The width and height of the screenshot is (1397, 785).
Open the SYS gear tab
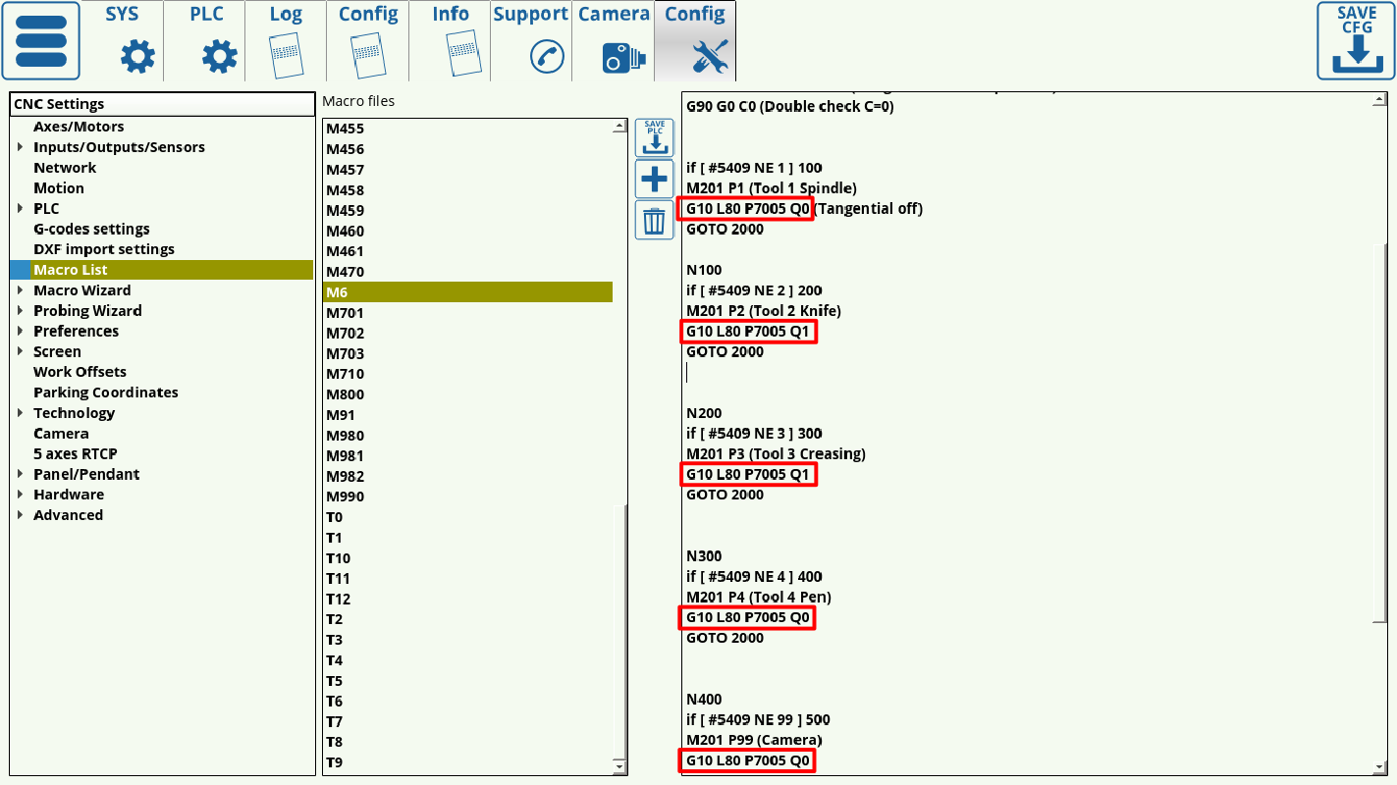123,40
